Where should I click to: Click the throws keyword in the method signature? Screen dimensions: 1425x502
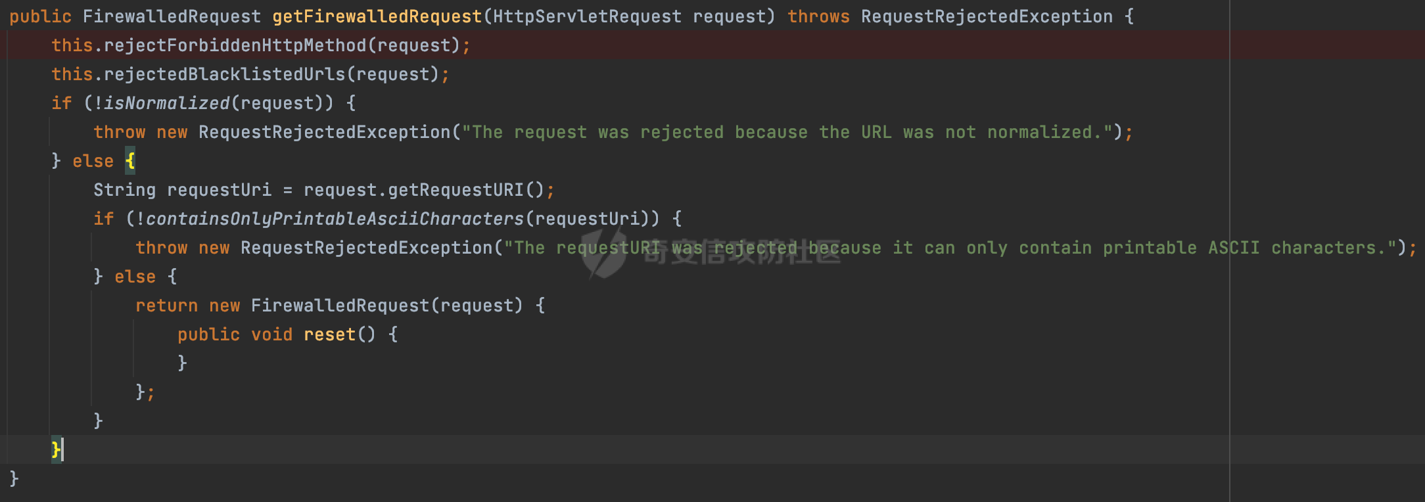818,16
